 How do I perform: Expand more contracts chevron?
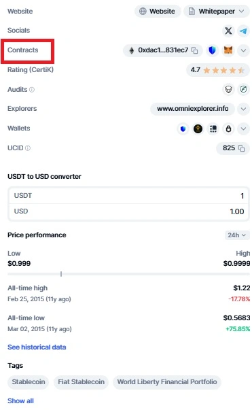tap(243, 50)
